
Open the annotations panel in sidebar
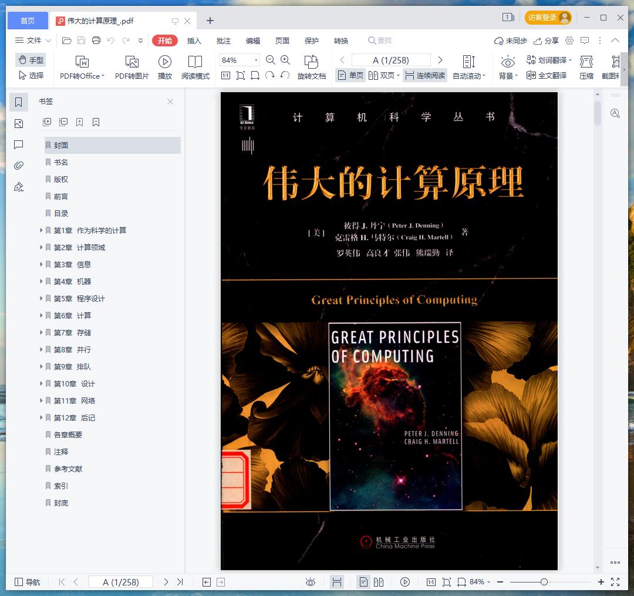tap(19, 145)
